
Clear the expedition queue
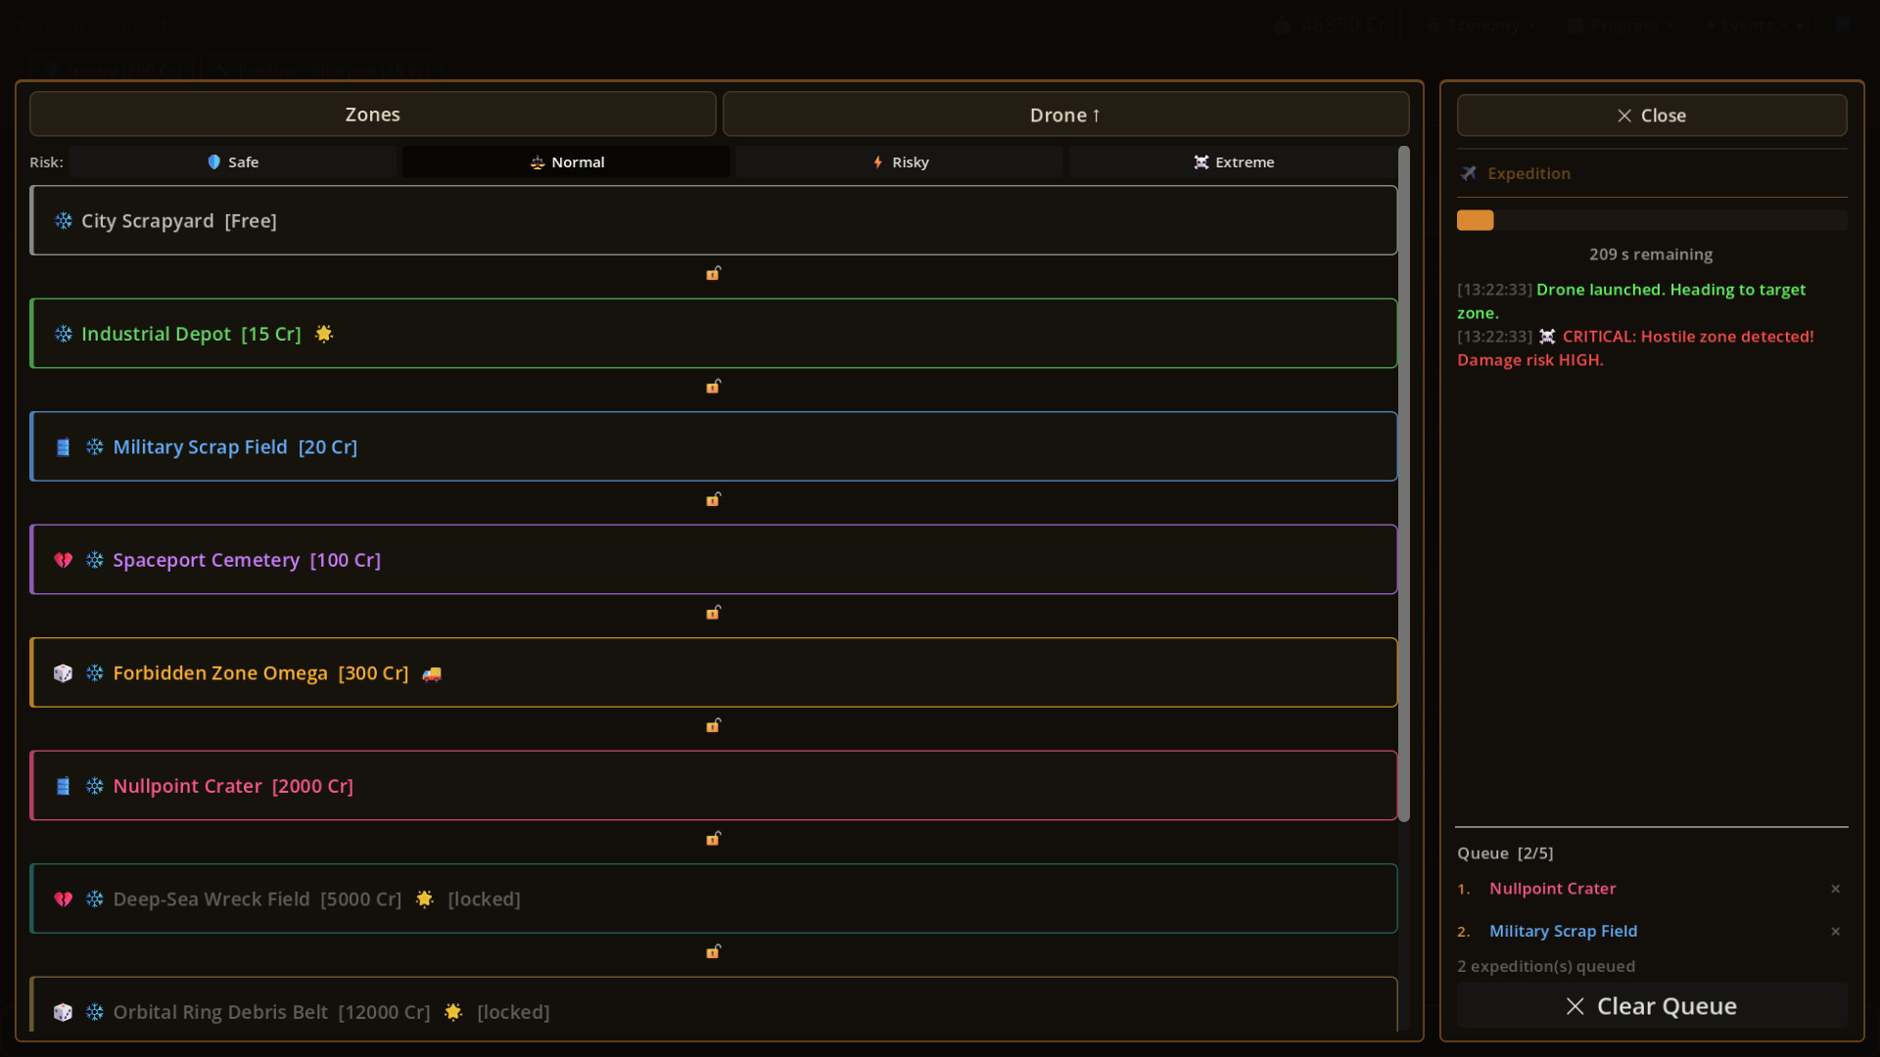pos(1652,1006)
